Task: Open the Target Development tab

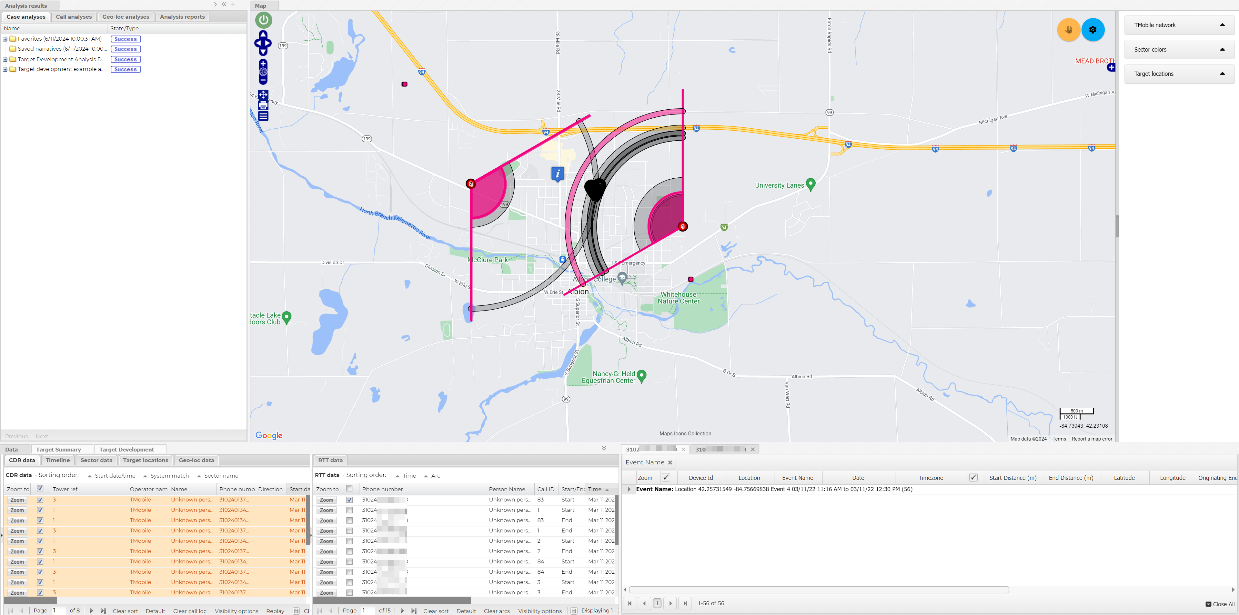Action: (126, 450)
